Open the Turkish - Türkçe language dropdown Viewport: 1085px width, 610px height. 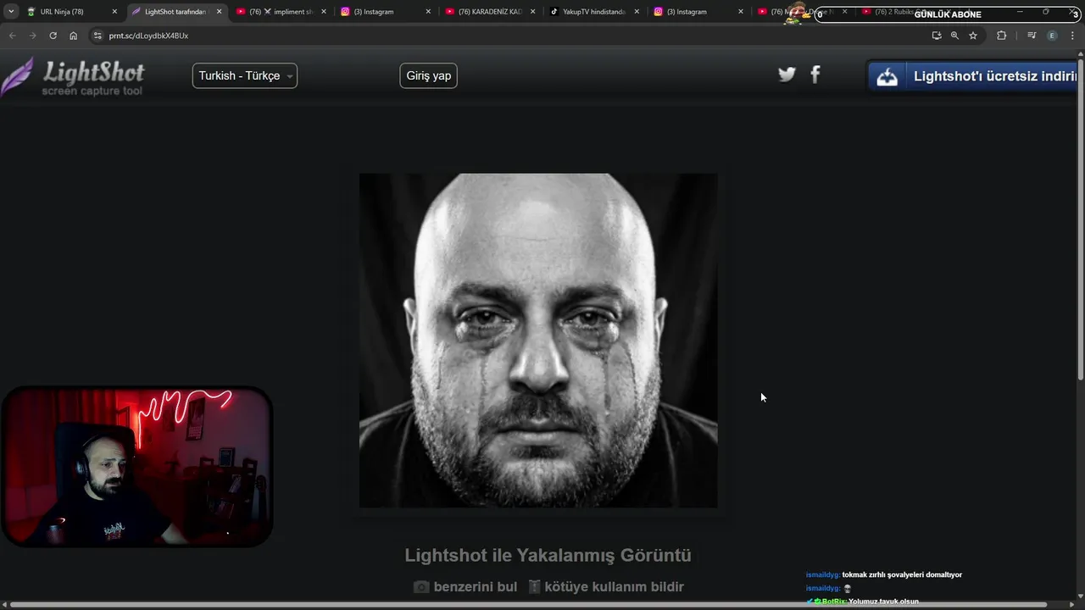click(x=245, y=75)
